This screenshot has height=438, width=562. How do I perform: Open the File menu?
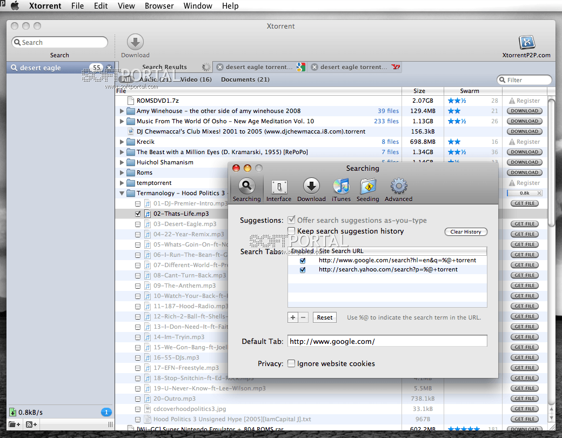tap(77, 6)
